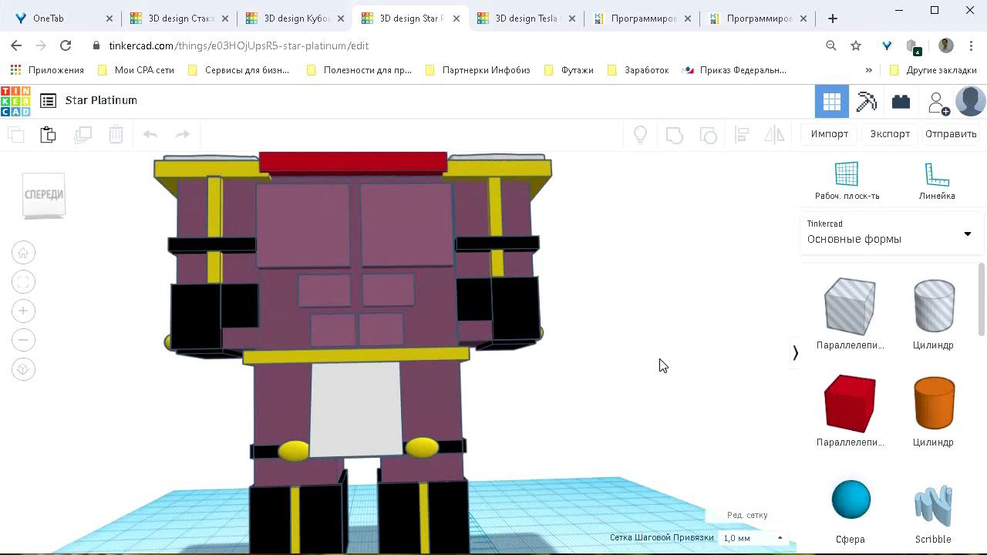Go back in the browser
The height and width of the screenshot is (555, 987).
pos(17,45)
